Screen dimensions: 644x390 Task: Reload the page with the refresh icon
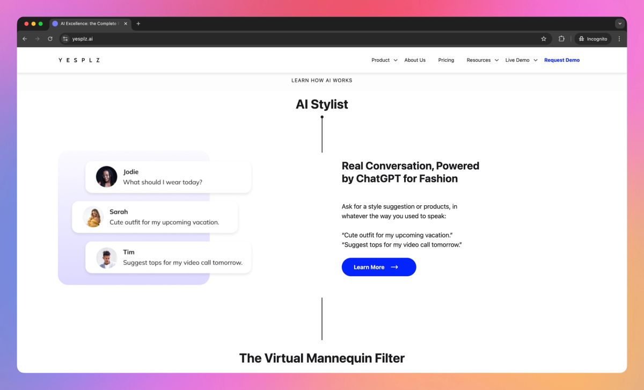point(50,39)
